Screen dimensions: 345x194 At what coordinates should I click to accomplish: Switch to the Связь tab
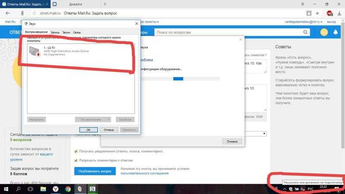tap(77, 32)
